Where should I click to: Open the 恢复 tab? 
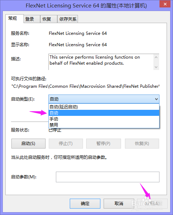pos(49,19)
